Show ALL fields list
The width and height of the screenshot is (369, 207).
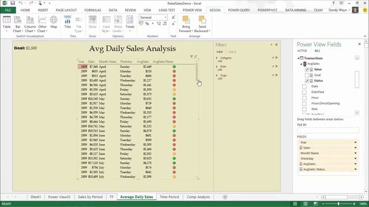pos(317,51)
